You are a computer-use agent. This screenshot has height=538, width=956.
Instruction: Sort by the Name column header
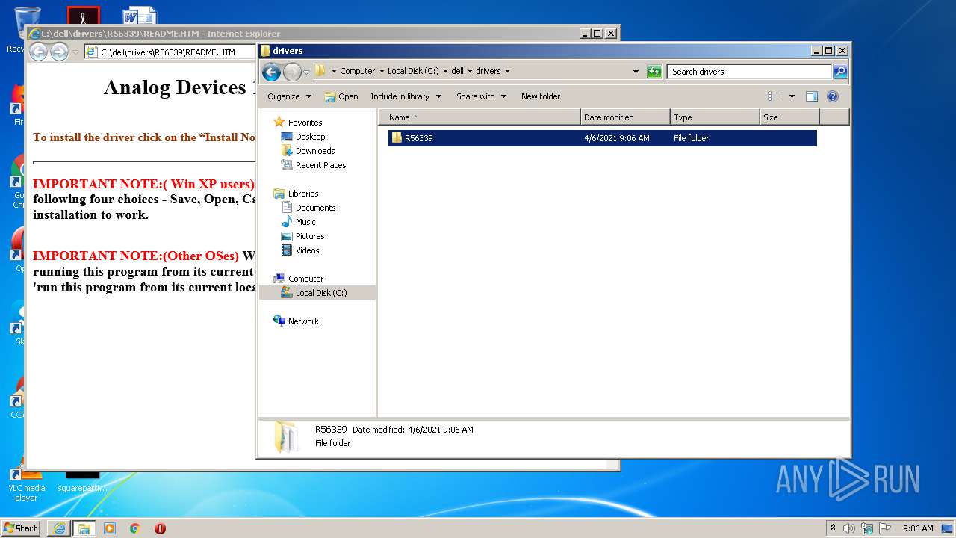tap(479, 117)
